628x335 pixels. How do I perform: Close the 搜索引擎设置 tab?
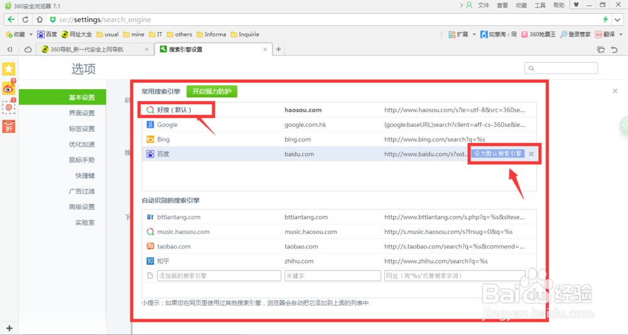pyautogui.click(x=265, y=50)
